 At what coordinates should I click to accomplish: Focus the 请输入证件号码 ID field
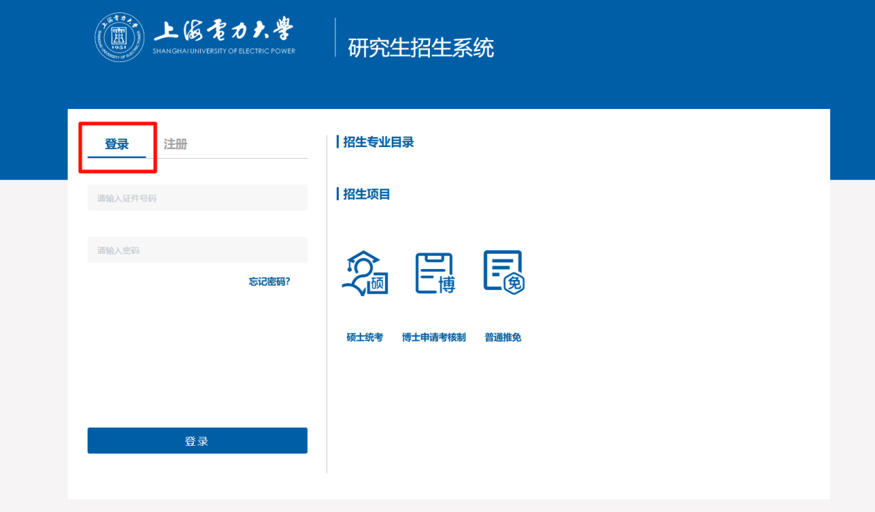pos(197,198)
